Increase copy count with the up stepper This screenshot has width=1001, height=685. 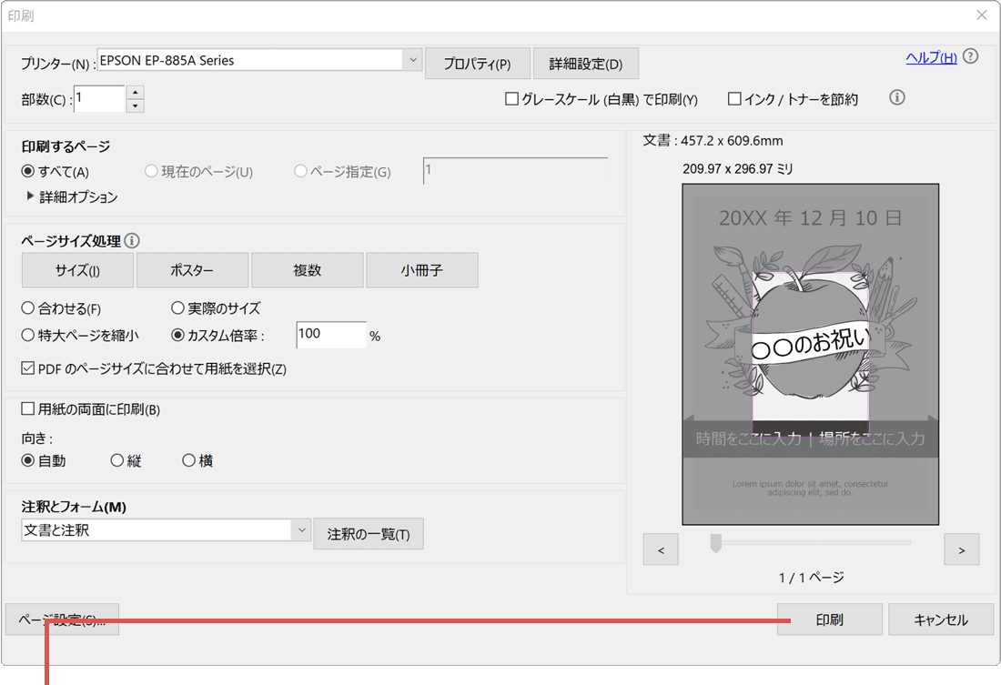(135, 93)
